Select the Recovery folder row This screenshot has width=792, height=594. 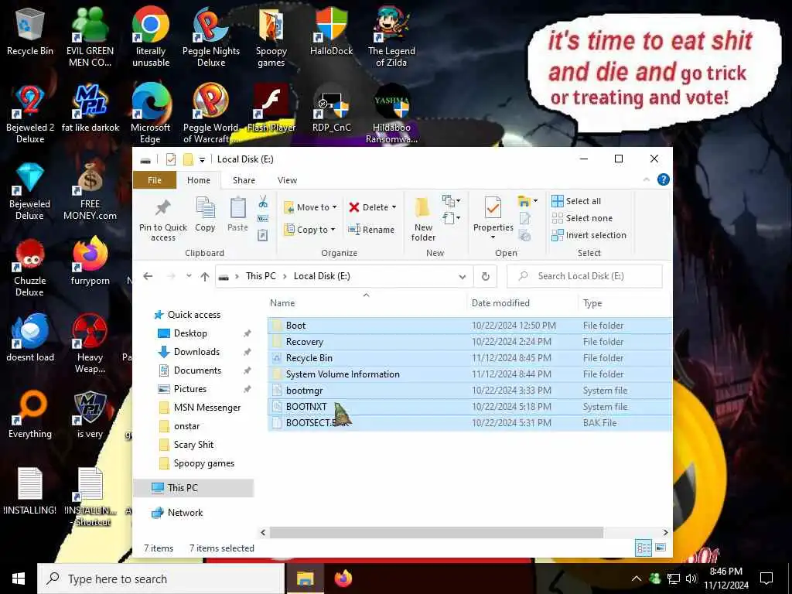point(469,342)
